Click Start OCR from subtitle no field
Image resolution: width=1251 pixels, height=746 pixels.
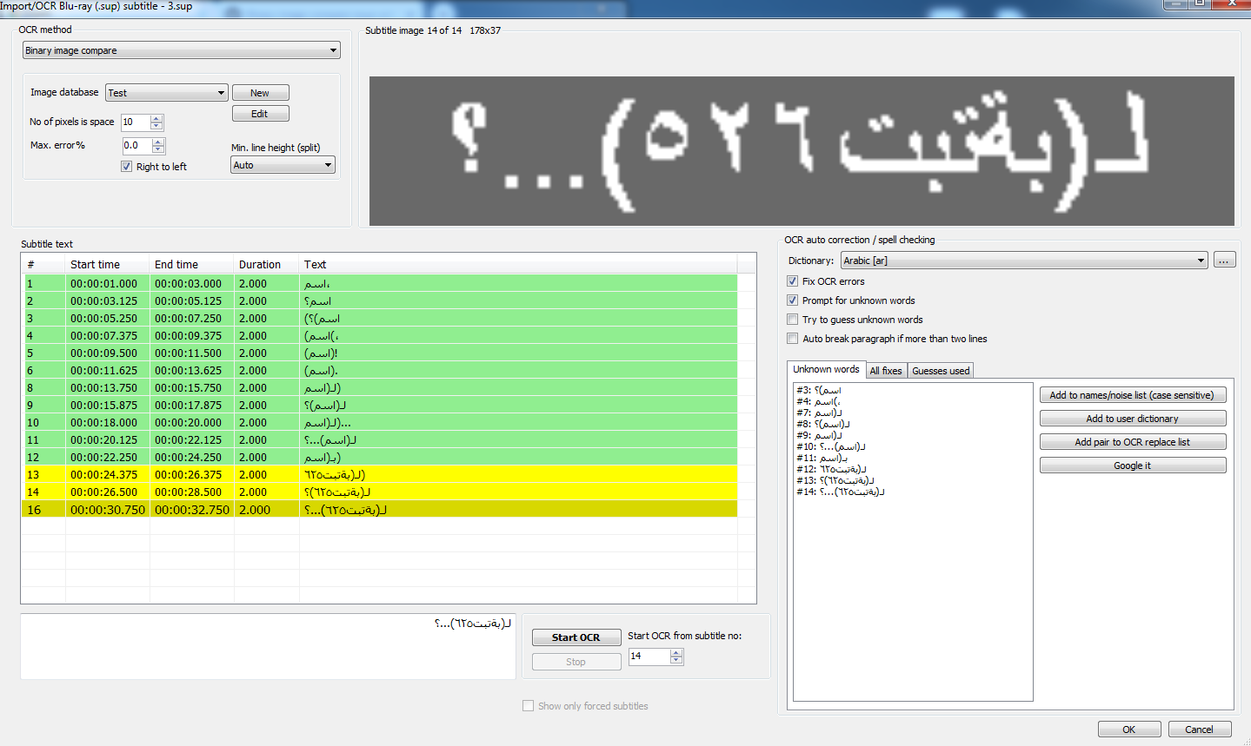click(x=649, y=657)
